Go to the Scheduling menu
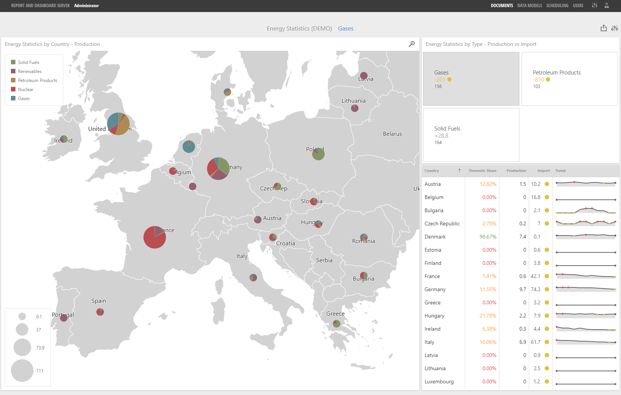 tap(557, 6)
